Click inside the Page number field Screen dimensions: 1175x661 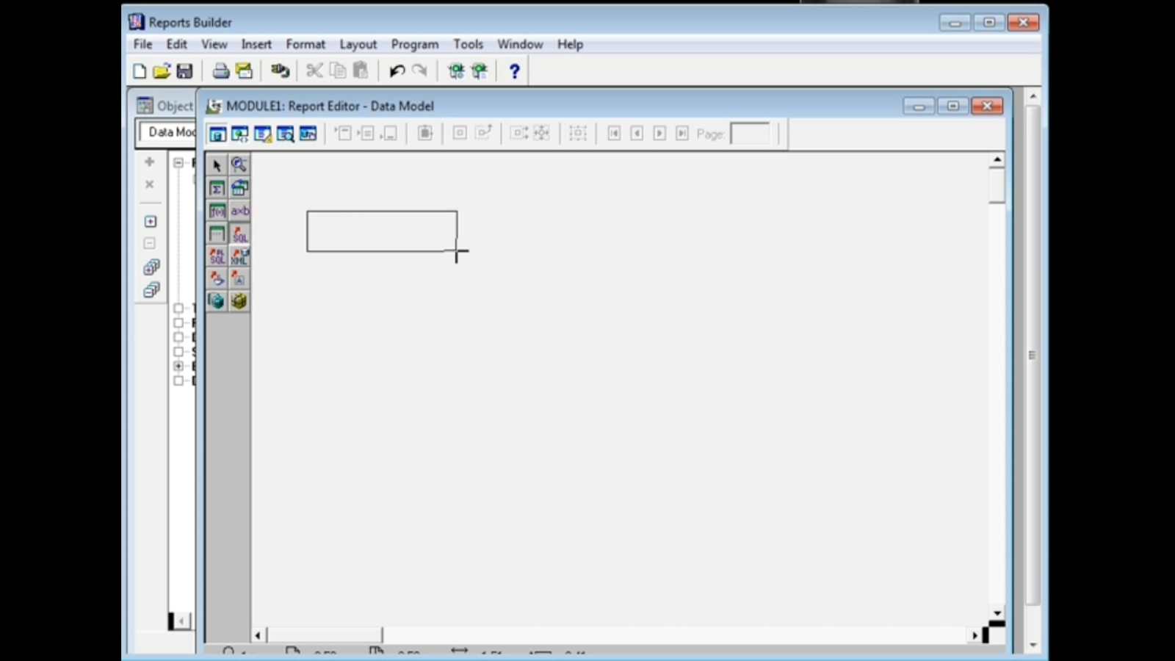point(750,134)
